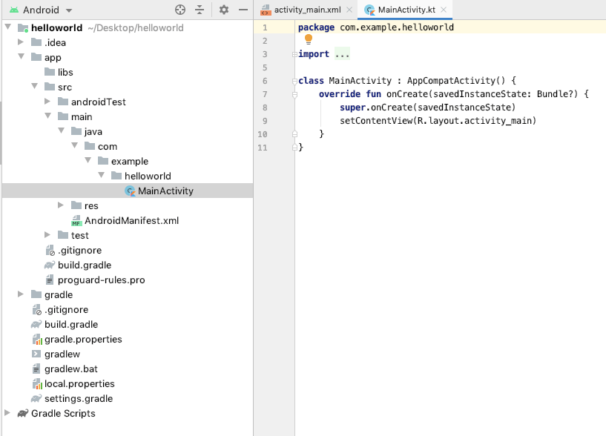Screen dimensions: 606x436
Task: Click the Gradle icon beside build.gradle
Action: click(49, 265)
